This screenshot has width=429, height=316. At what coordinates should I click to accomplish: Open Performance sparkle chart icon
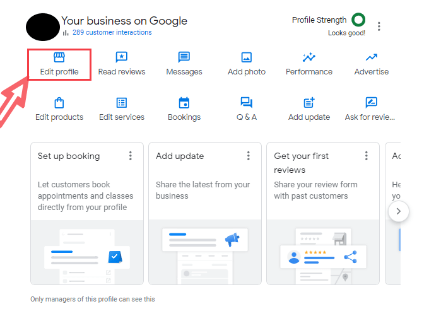[309, 58]
